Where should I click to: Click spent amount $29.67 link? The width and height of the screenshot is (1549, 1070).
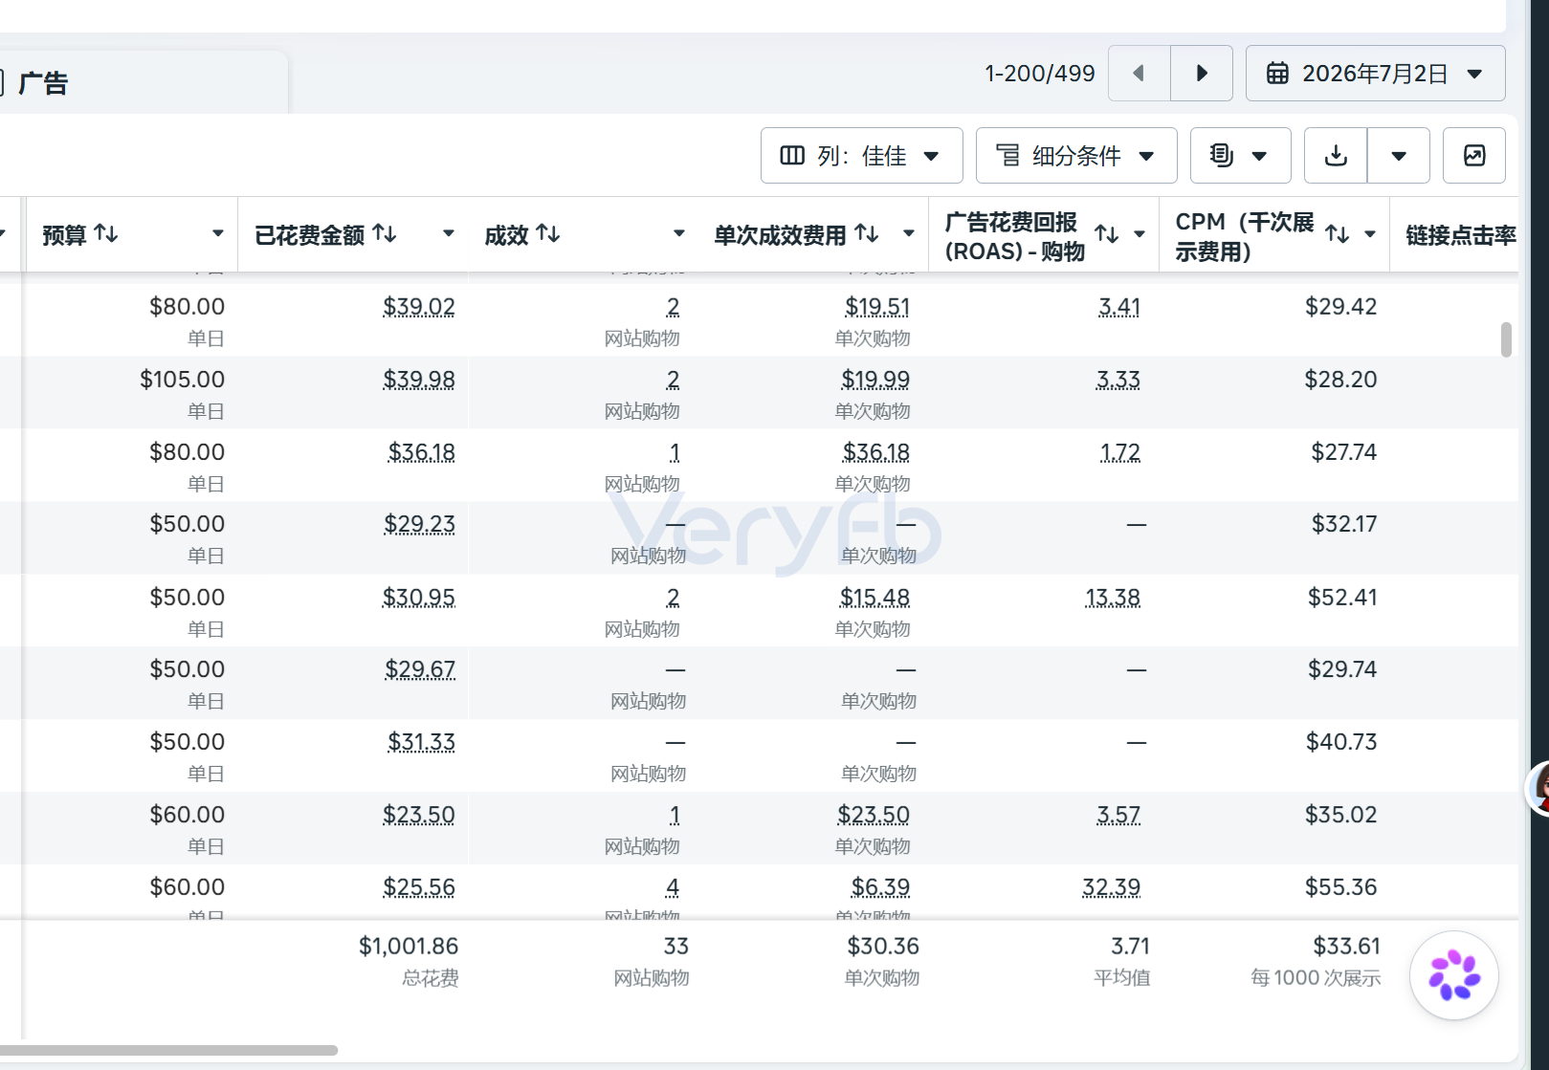pos(420,669)
